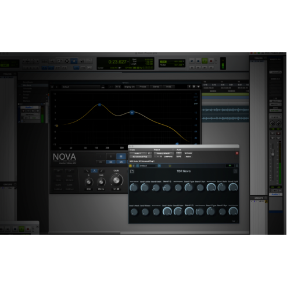
Task: Click the small Play button in bottom-left transport
Action: click(21, 229)
